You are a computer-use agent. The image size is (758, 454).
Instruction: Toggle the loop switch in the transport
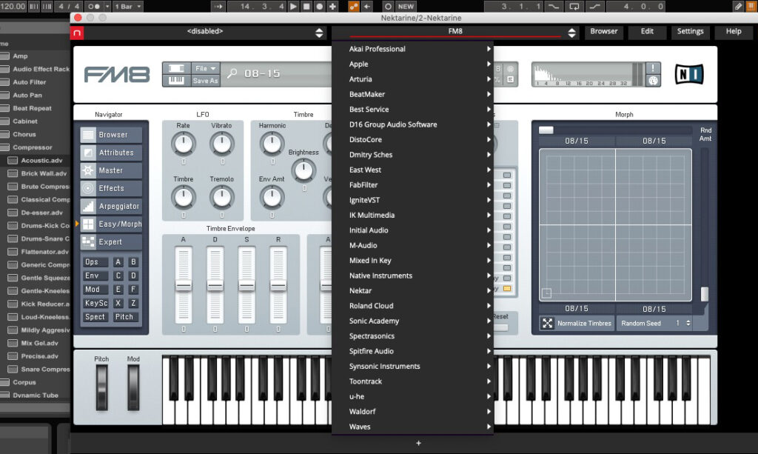pyautogui.click(x=574, y=6)
